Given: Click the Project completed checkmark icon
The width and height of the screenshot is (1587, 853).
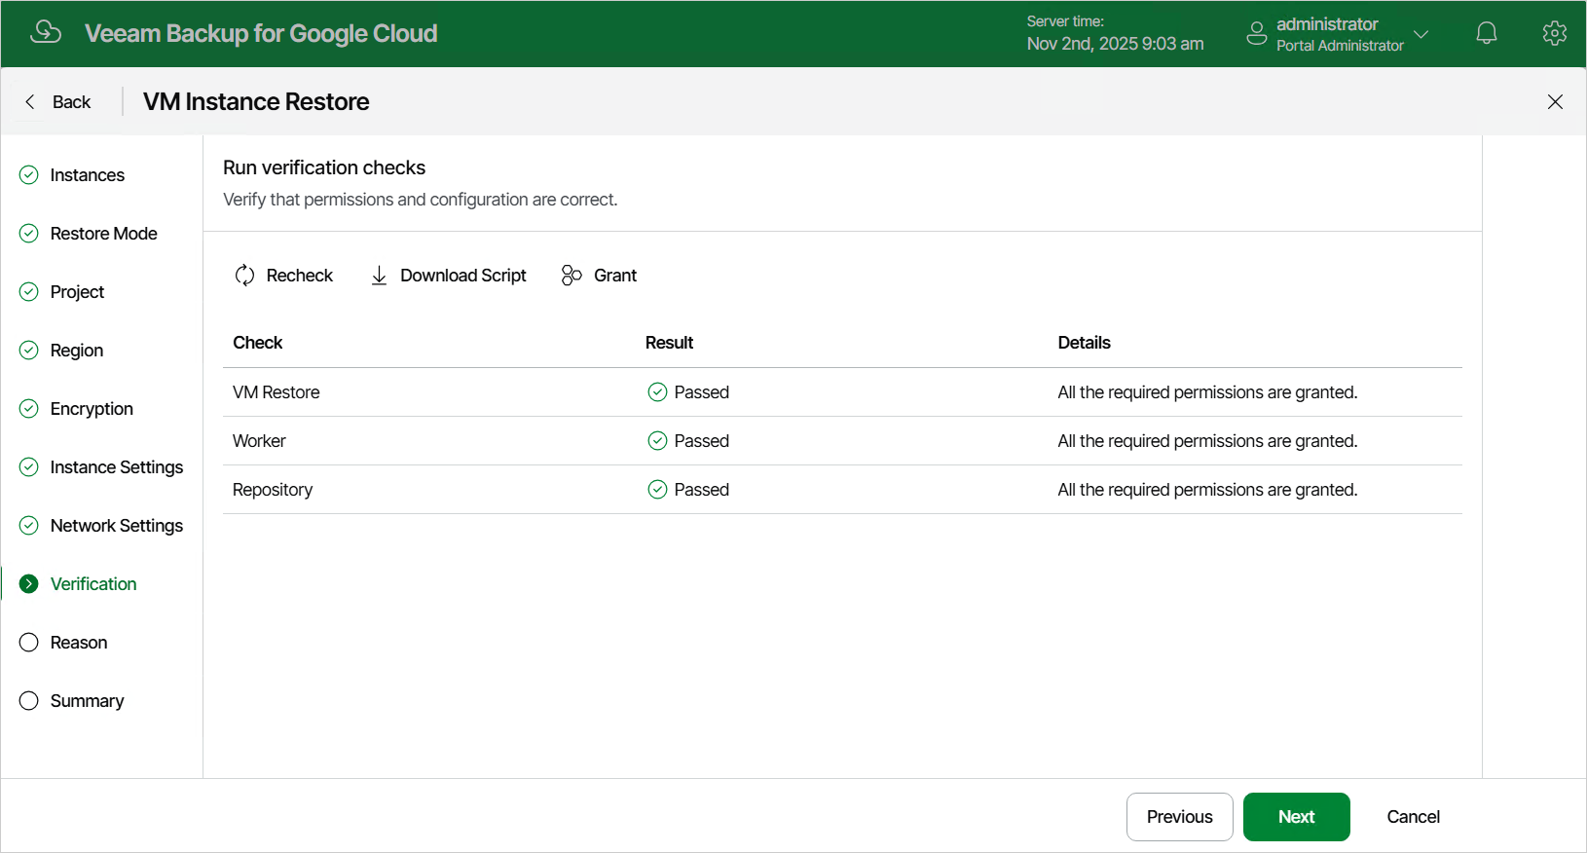Looking at the screenshot, I should click(x=29, y=291).
